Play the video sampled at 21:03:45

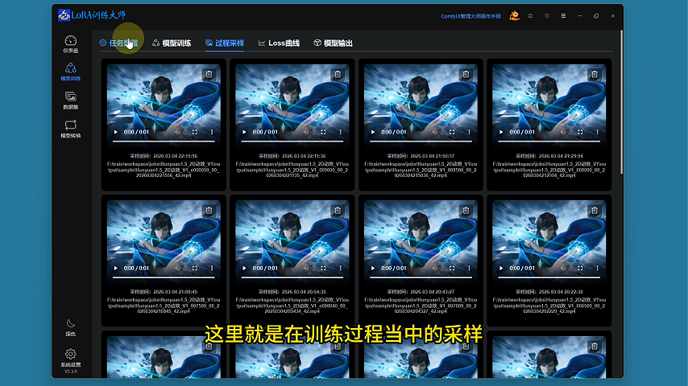coord(116,268)
